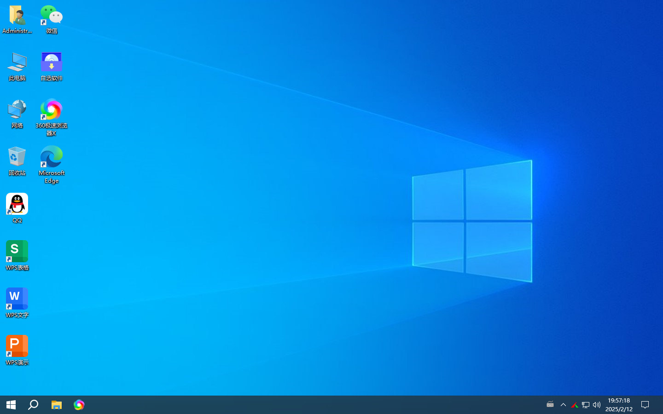The height and width of the screenshot is (414, 663).
Task: Open the volume speaker tray icon
Action: pos(597,405)
